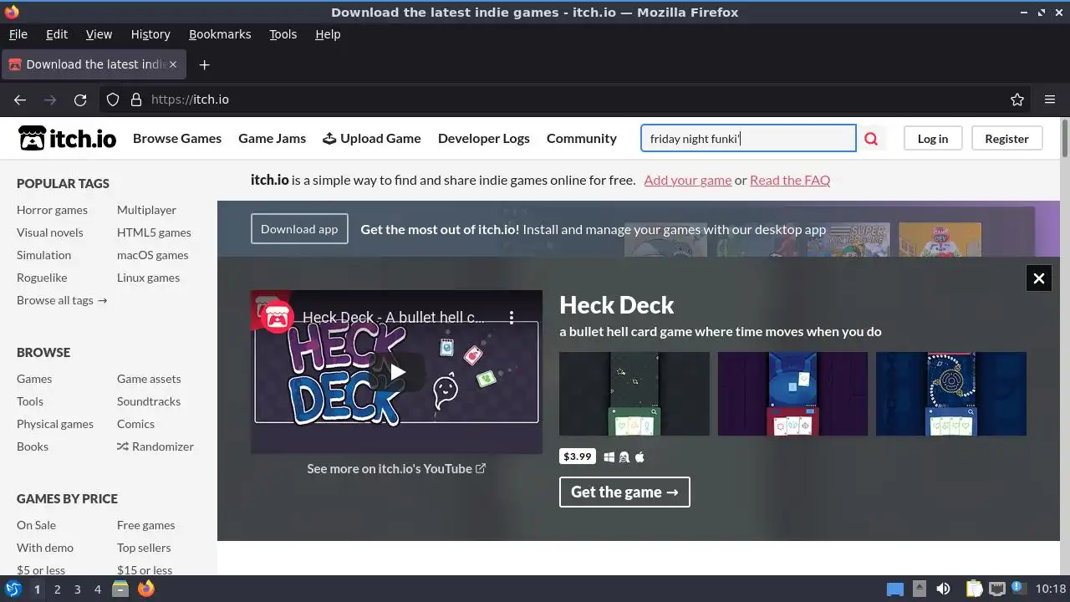Open the clipboard tray icon
1070x602 pixels.
pyautogui.click(x=974, y=589)
